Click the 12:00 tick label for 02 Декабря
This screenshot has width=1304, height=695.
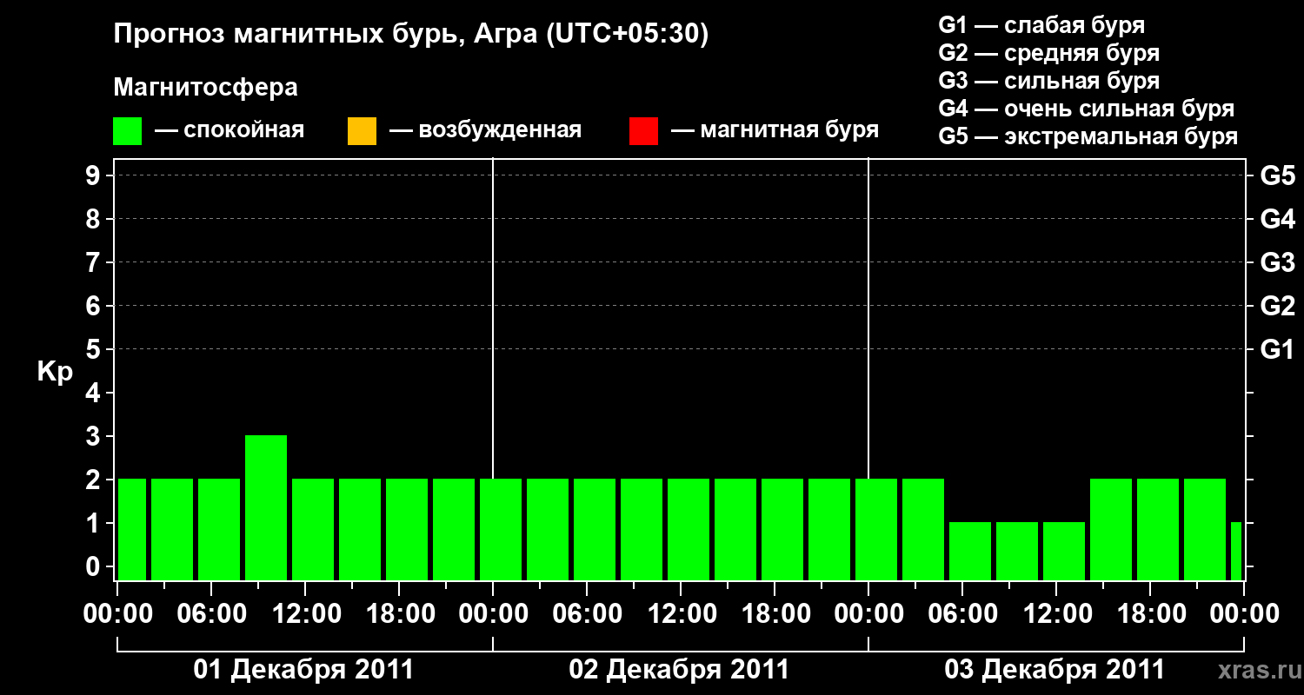[x=681, y=614]
